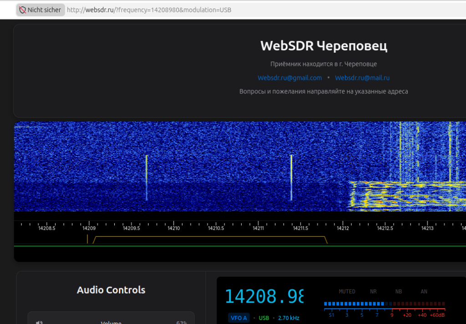Click the 'Вопросы и пожелания' notice text
The width and height of the screenshot is (466, 324).
point(324,91)
